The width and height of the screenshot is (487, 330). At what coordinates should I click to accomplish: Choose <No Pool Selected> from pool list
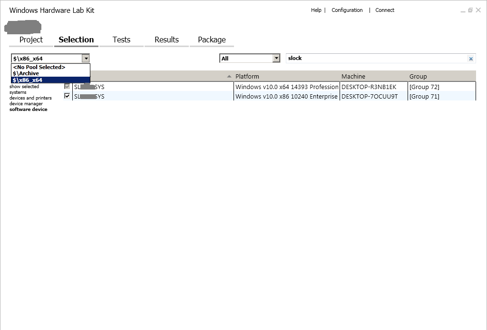(x=39, y=67)
